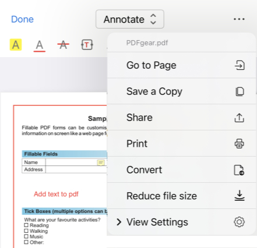
Task: Click the printer icon
Action: click(x=240, y=144)
